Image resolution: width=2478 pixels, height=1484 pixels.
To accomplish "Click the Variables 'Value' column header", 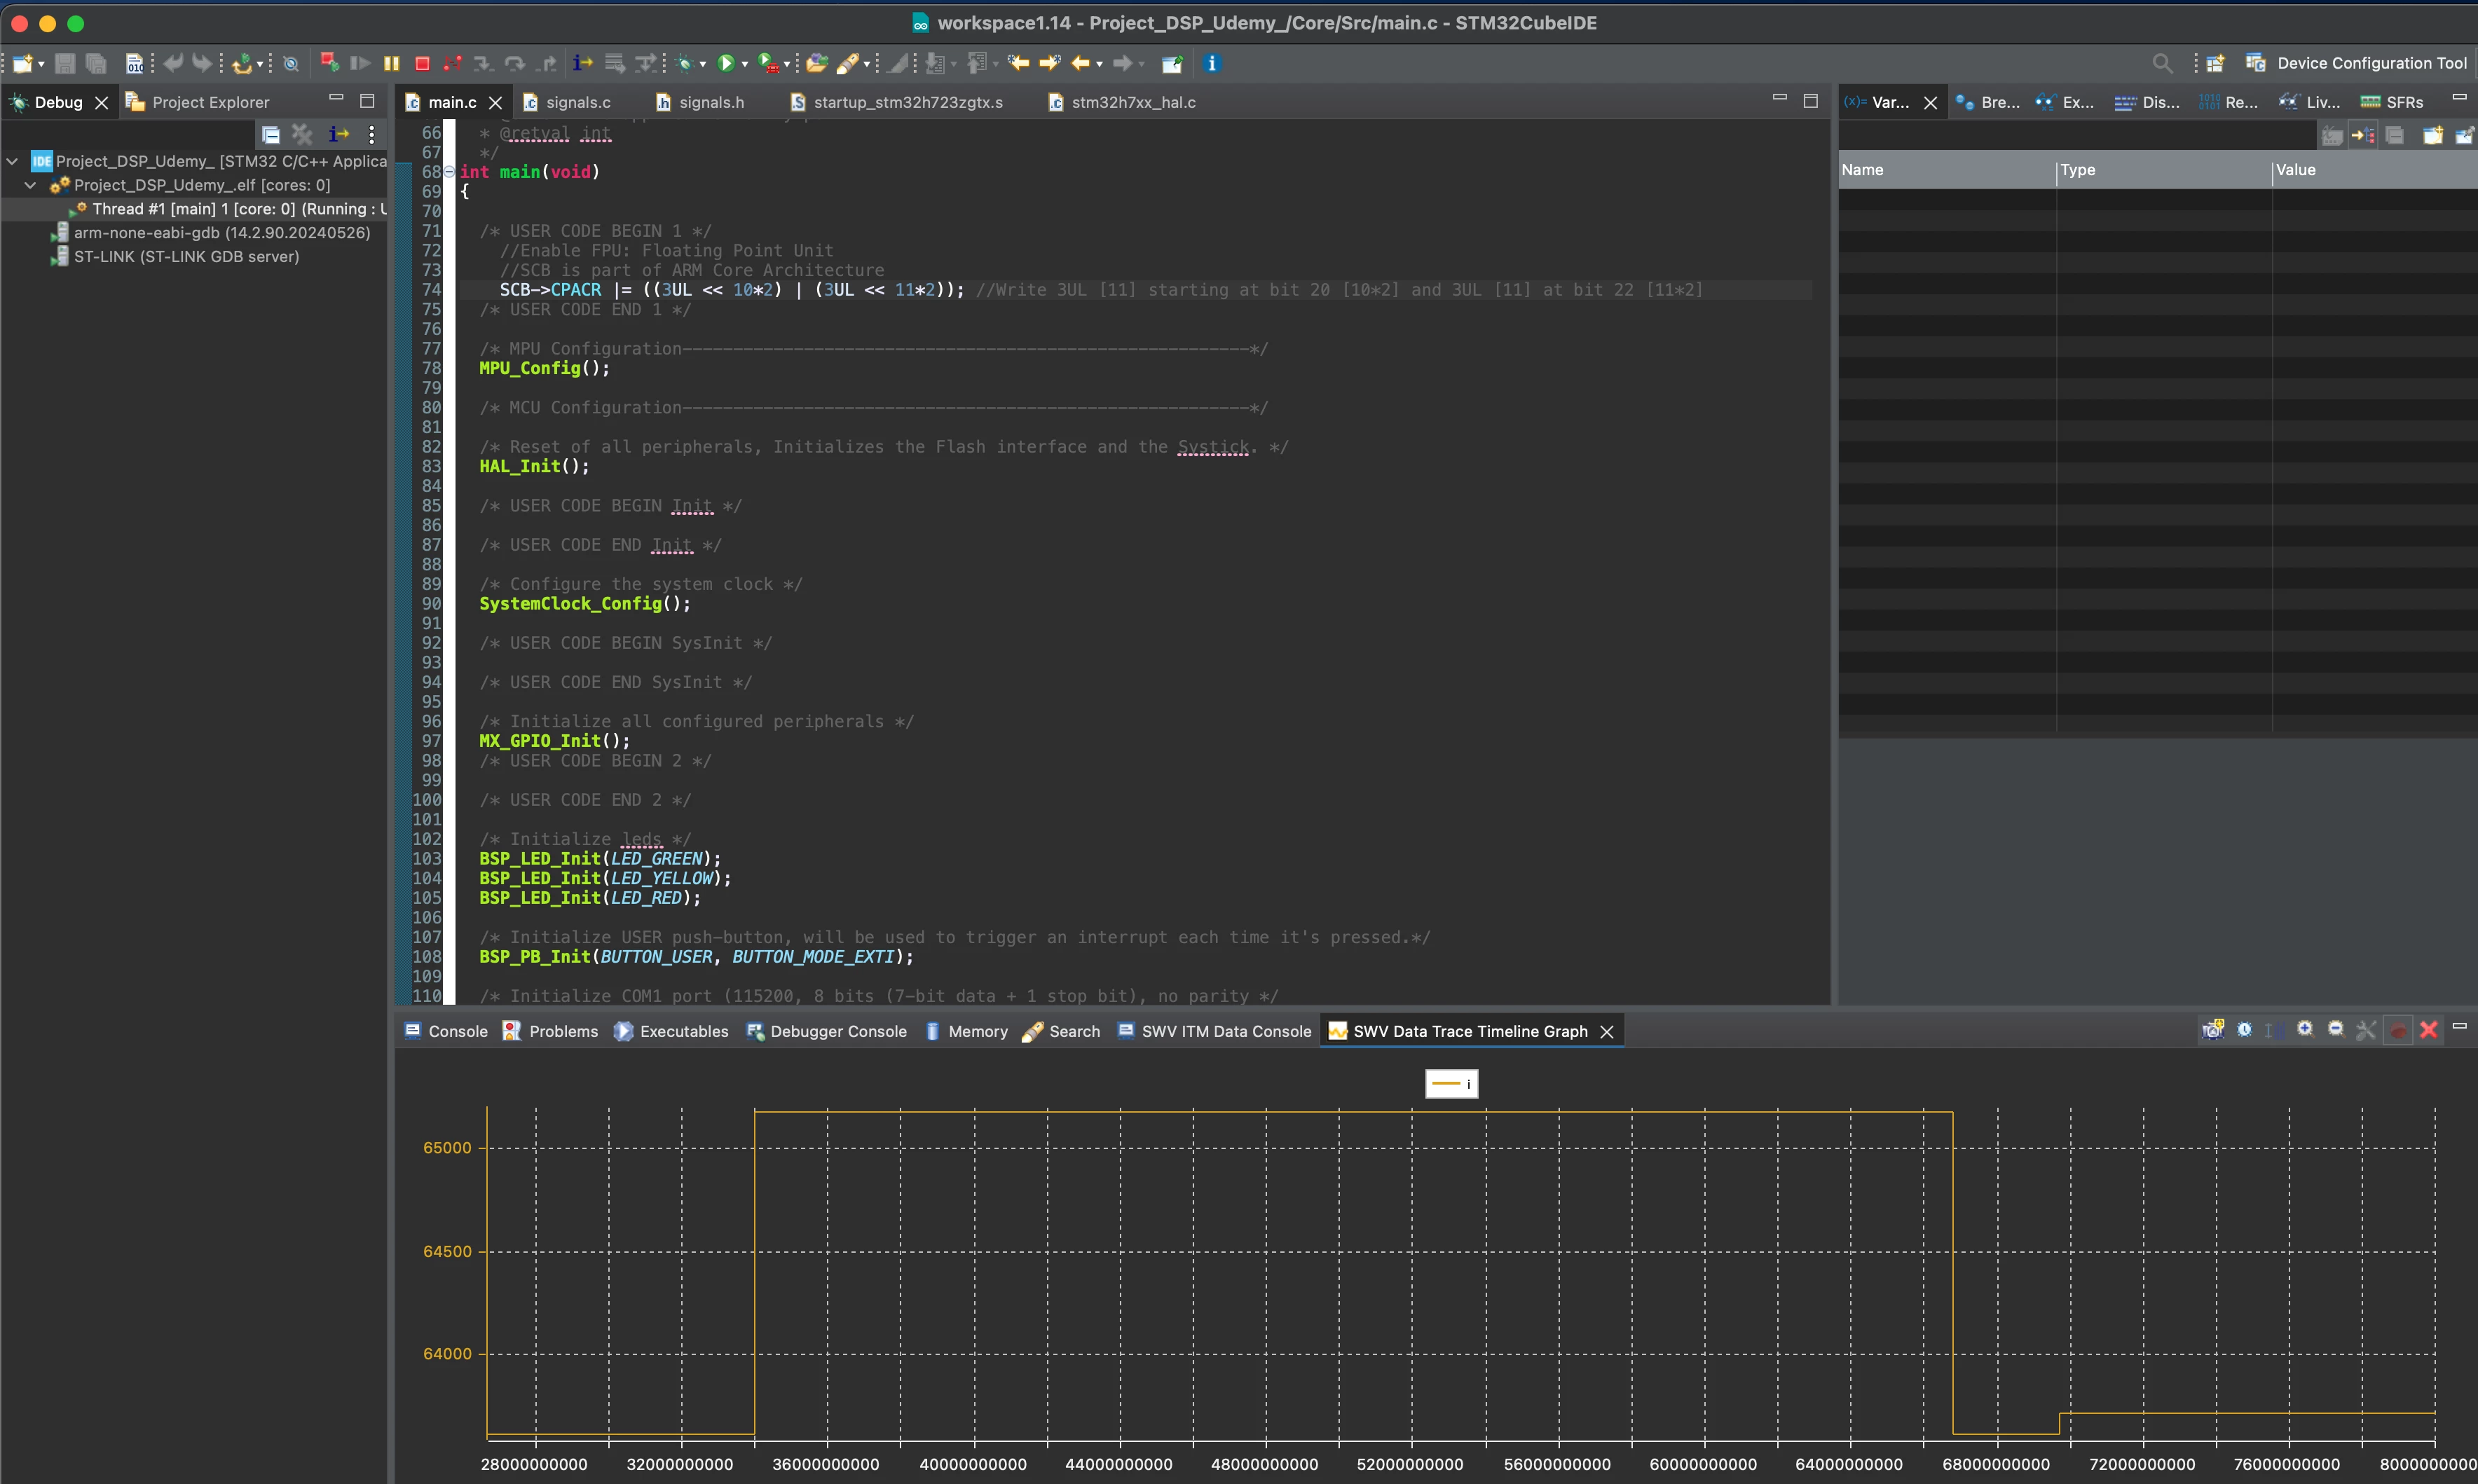I will (2375, 170).
